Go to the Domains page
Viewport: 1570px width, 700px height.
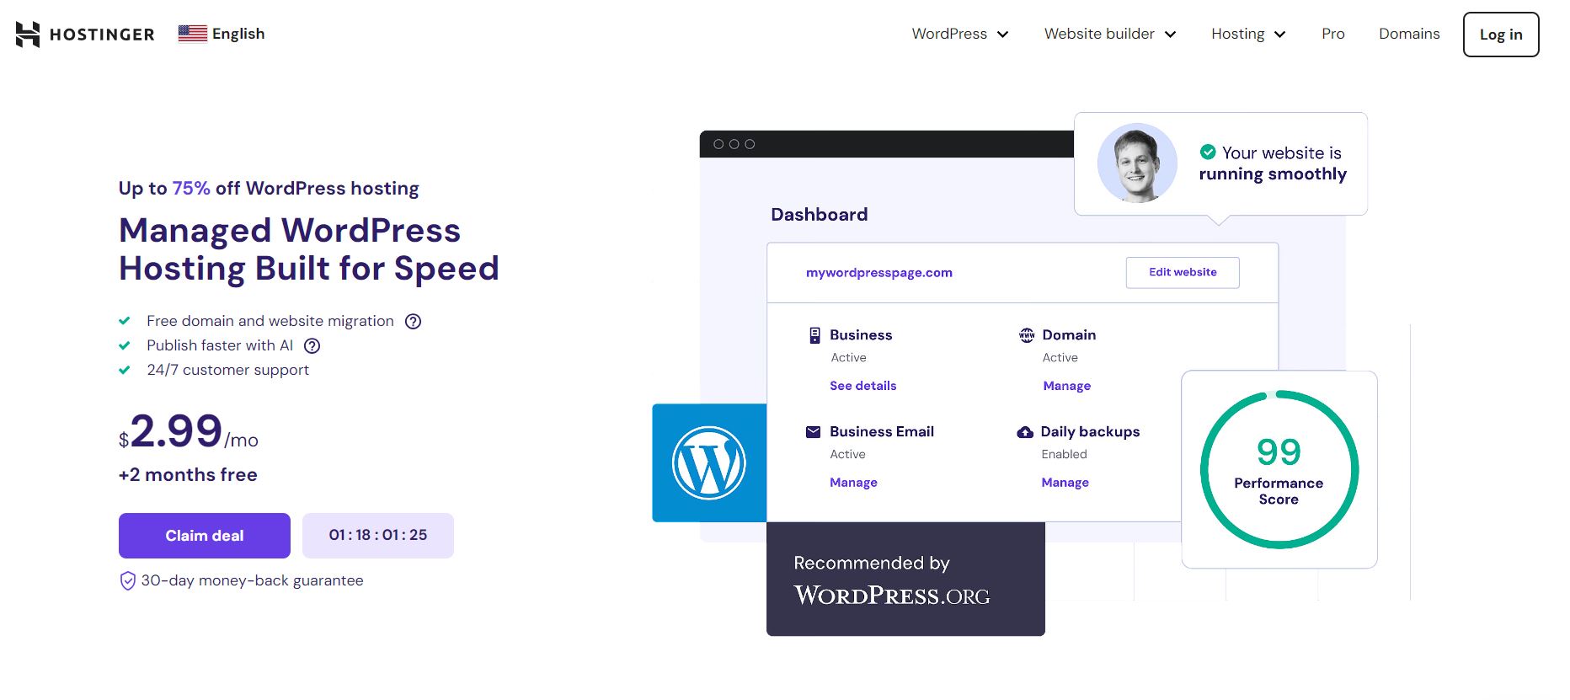pos(1409,34)
